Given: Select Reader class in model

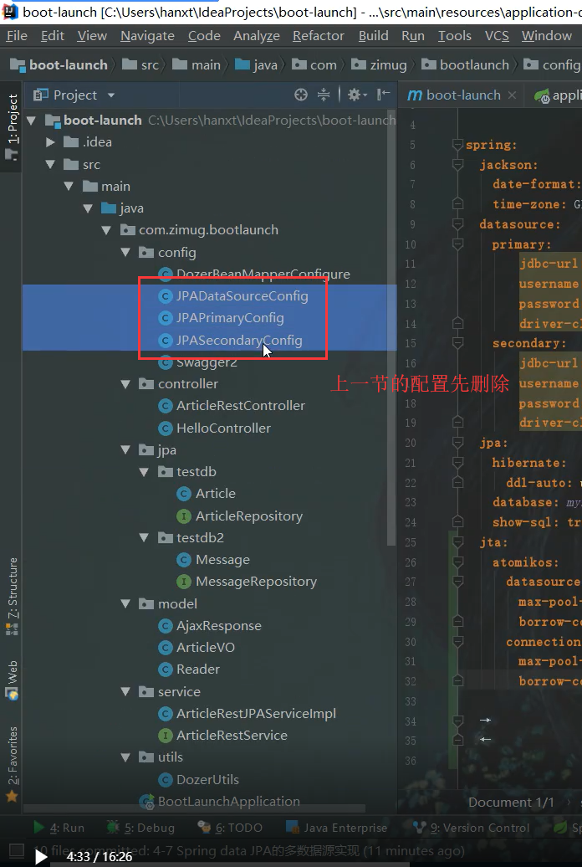Looking at the screenshot, I should coord(198,669).
